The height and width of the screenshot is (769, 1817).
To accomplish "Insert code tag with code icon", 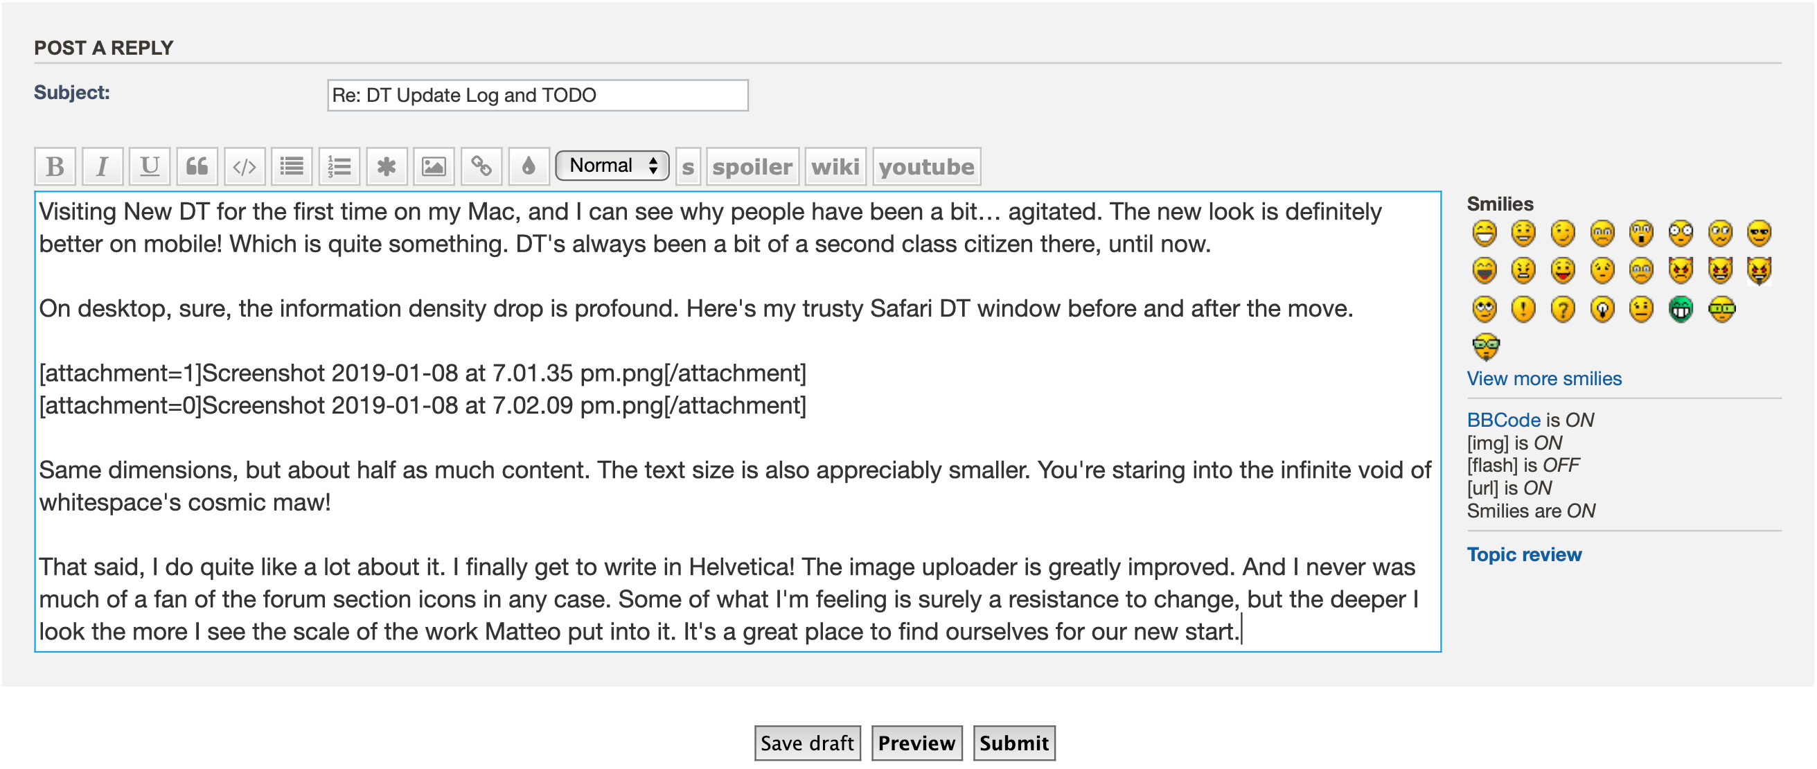I will (x=244, y=166).
